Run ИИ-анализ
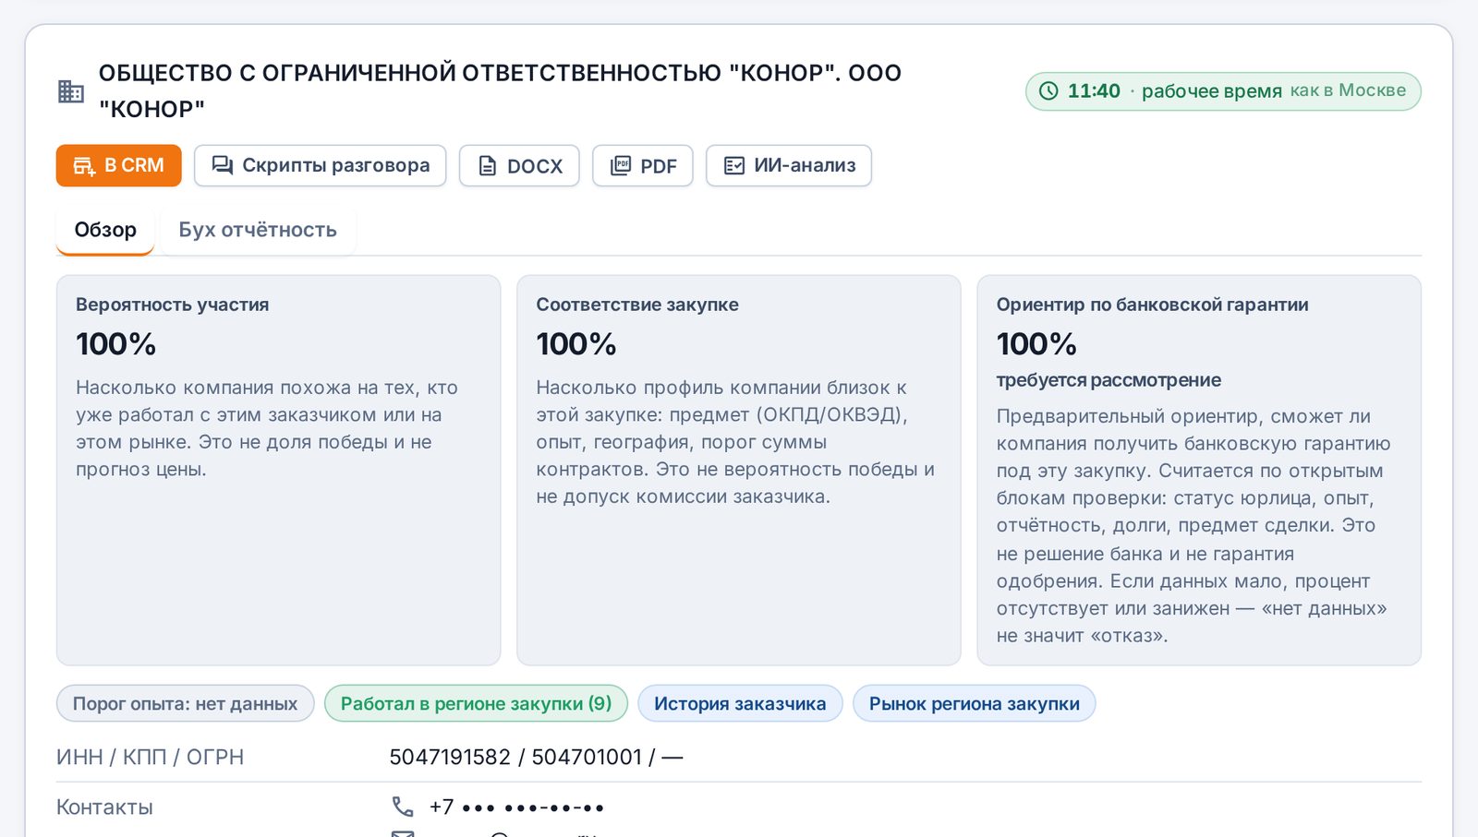Image resolution: width=1478 pixels, height=837 pixels. pos(789,165)
